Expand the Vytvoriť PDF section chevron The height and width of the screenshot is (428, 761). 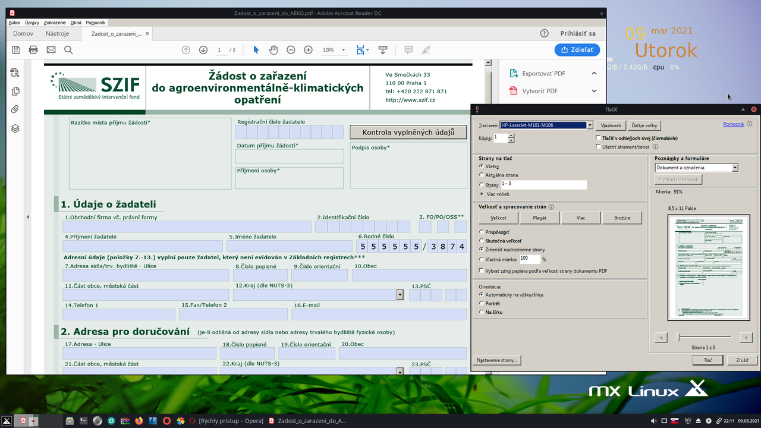[593, 91]
